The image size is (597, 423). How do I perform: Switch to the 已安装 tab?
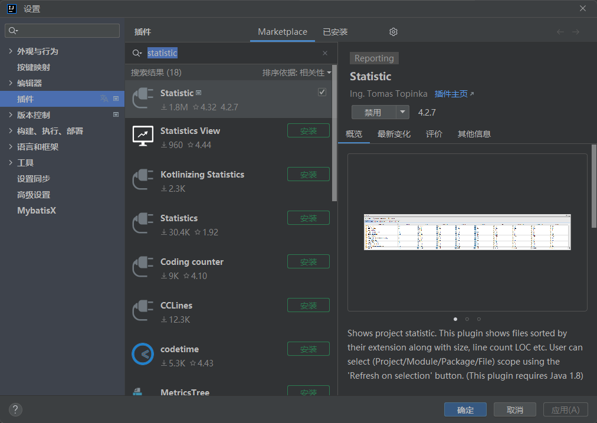tap(335, 32)
